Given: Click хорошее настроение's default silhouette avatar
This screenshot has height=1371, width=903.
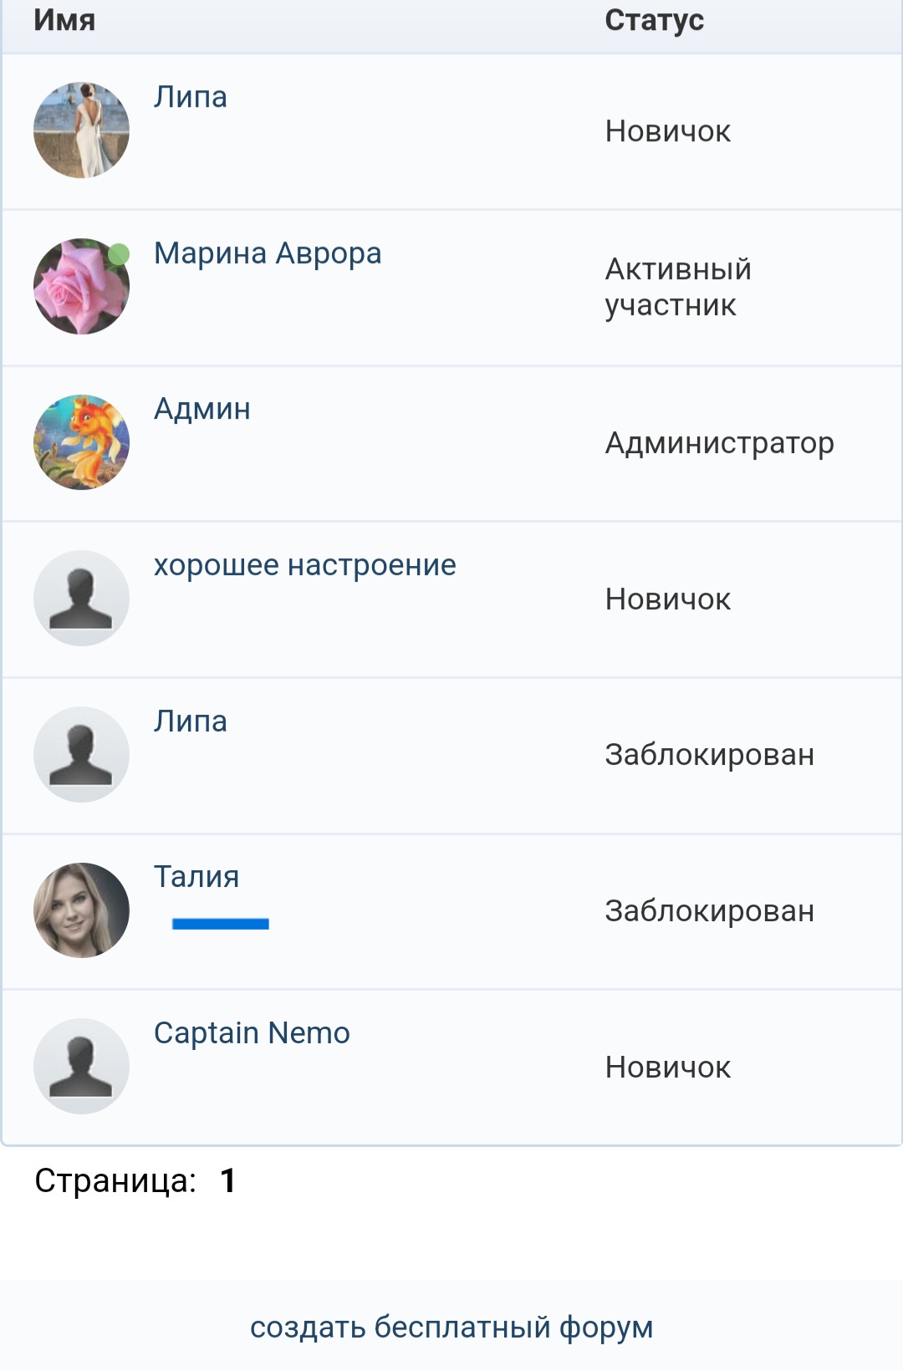Looking at the screenshot, I should point(81,598).
